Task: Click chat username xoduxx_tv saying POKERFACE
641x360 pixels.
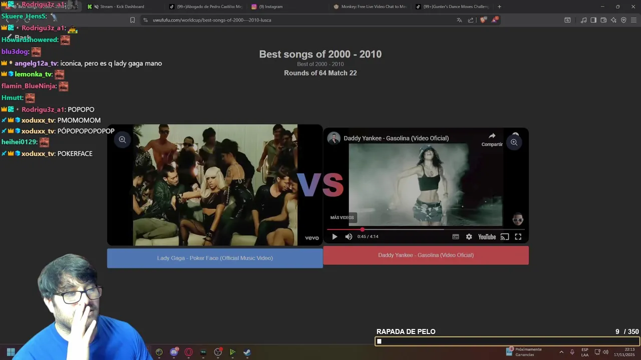Action: tap(38, 153)
